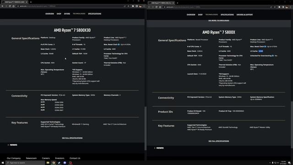Go back in the right browser window
Viewport: 293px width, 165px height.
tap(149, 7)
